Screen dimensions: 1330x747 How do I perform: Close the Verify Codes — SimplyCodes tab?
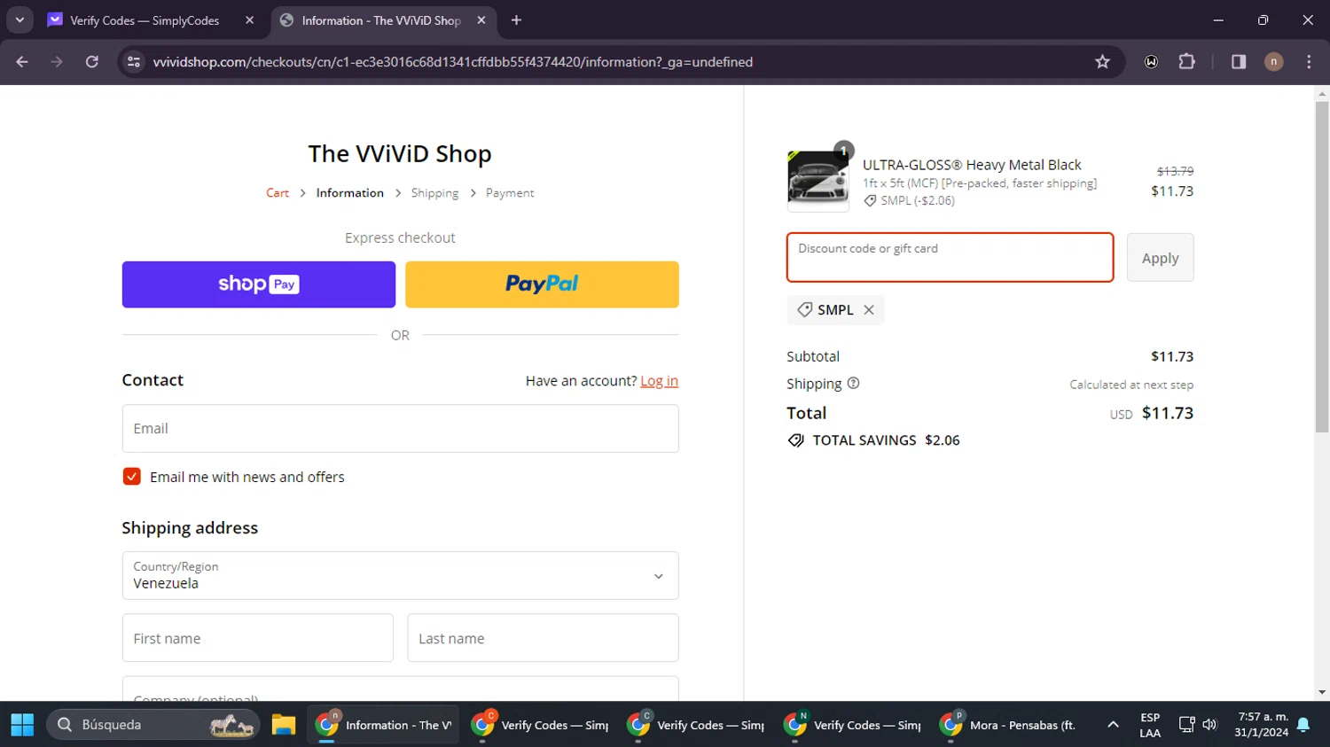tap(249, 19)
